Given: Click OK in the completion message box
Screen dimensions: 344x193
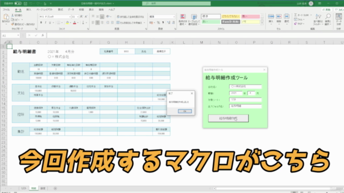Looking at the screenshot, I should 185,111.
